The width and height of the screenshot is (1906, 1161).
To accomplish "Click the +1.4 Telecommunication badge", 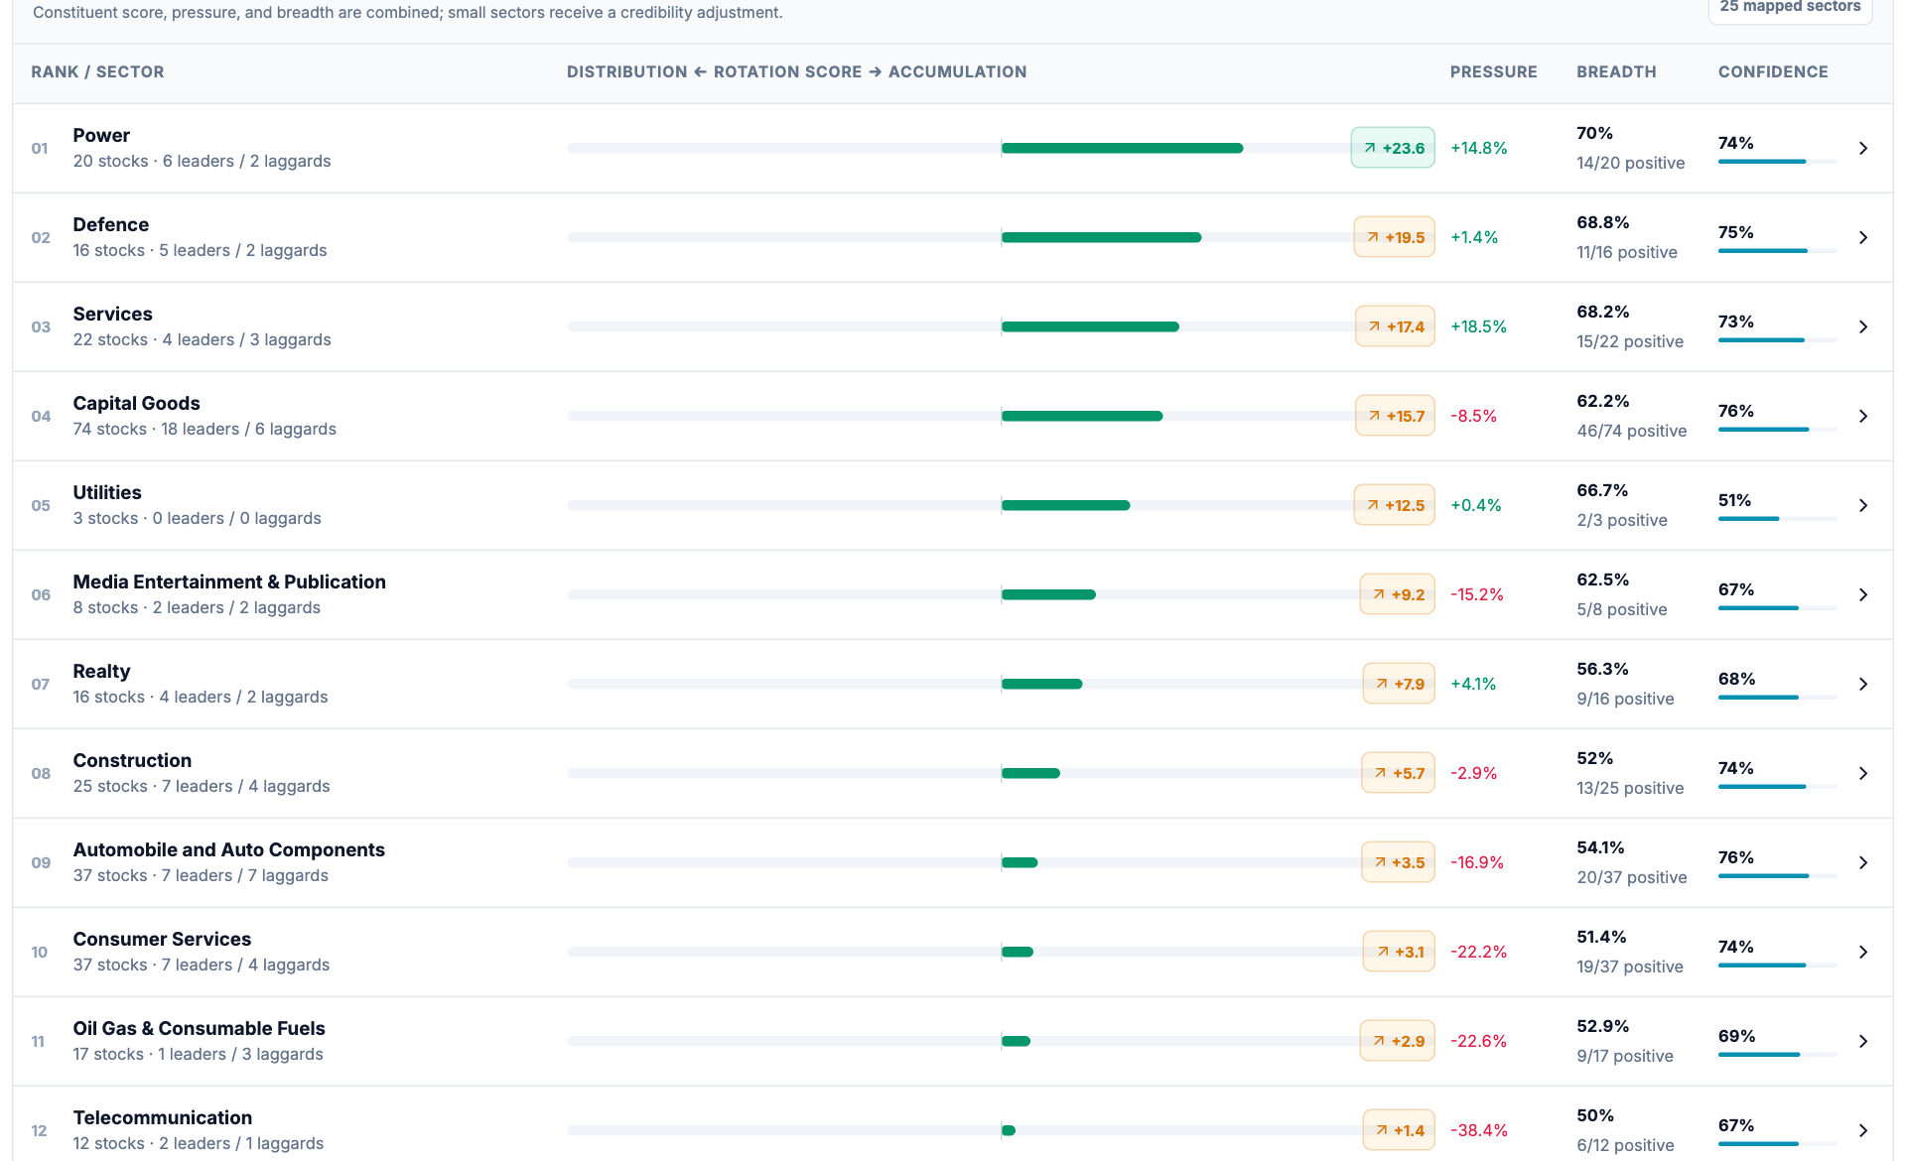I will (1400, 1130).
